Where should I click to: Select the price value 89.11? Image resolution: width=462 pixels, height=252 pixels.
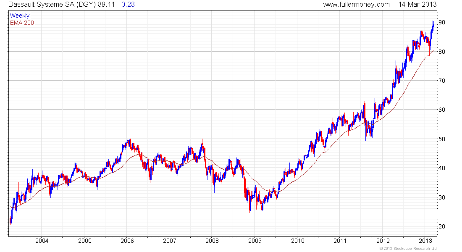pos(106,5)
